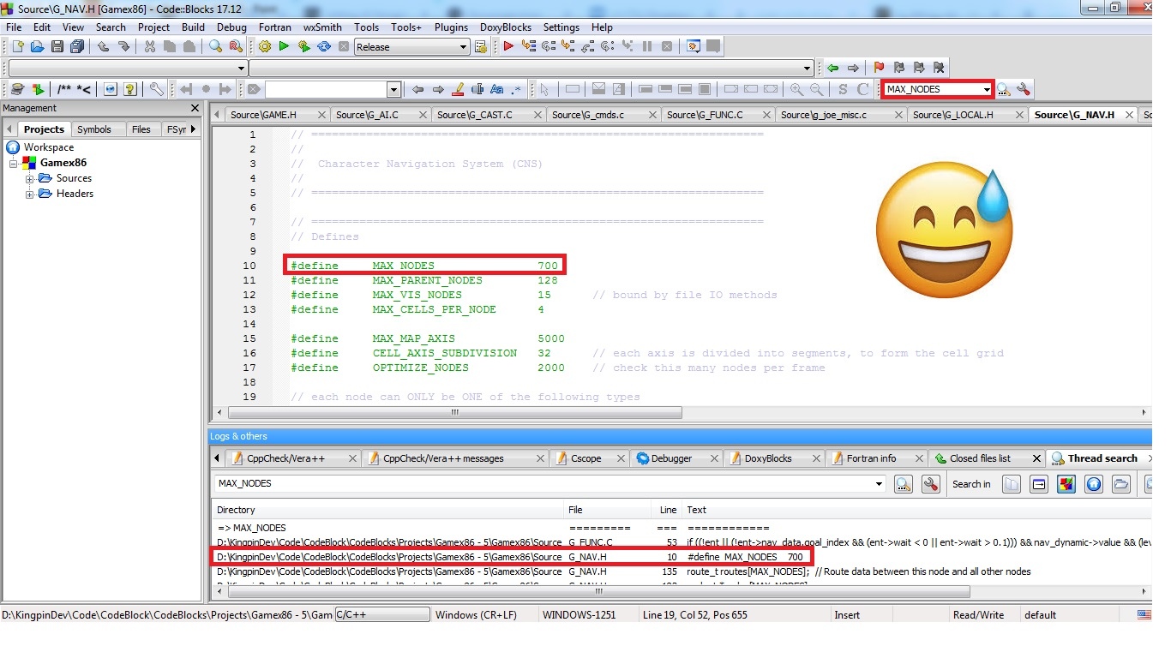Click the wrench preferences icon in DoxyBlocks toolbar

(156, 89)
